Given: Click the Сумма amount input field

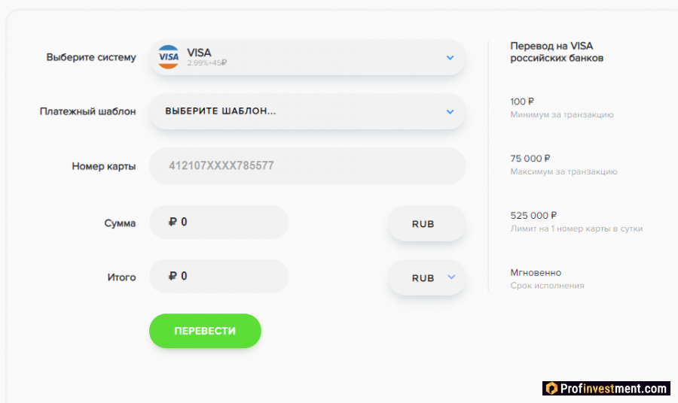Looking at the screenshot, I should [x=226, y=223].
